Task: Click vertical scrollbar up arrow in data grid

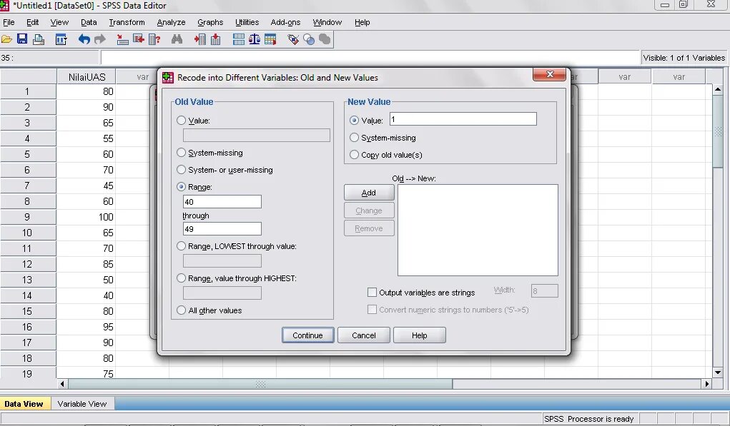Action: (x=717, y=88)
